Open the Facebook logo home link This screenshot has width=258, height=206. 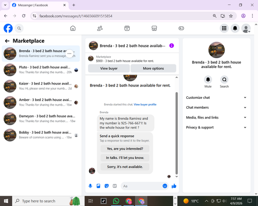tap(8, 28)
